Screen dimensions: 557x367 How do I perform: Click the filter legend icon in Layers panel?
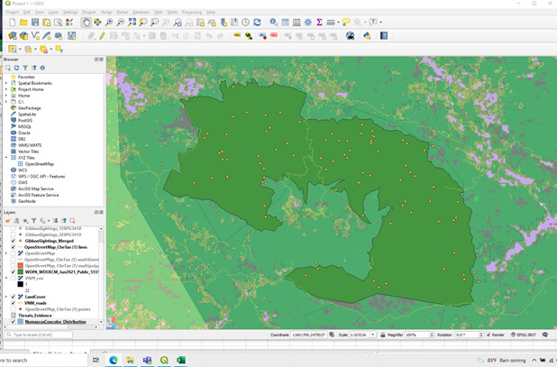(33, 221)
